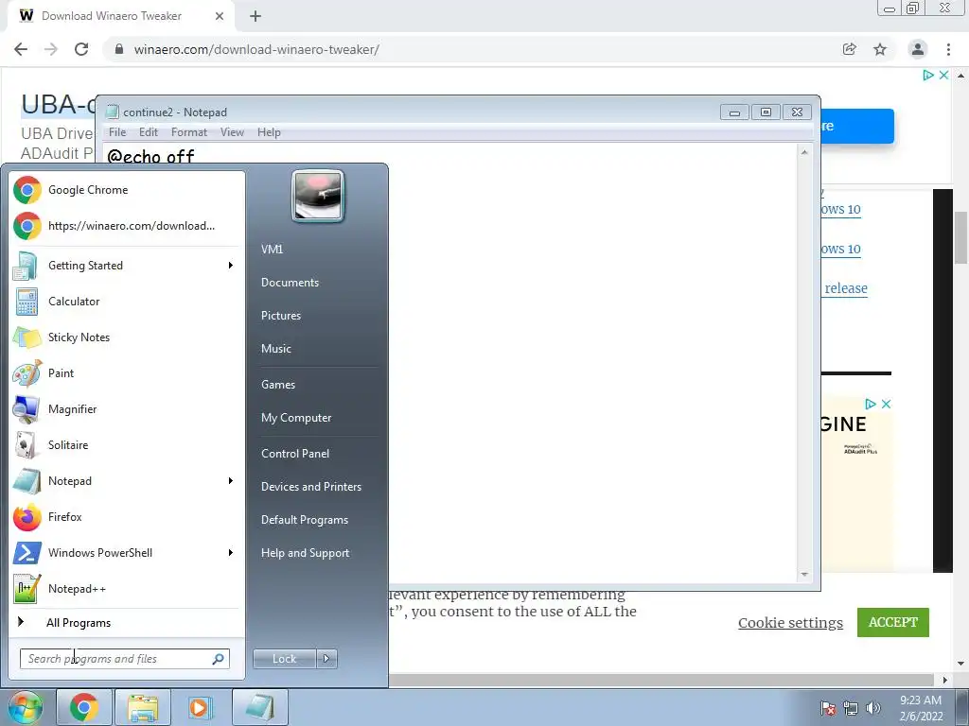The height and width of the screenshot is (726, 969).
Task: Expand Notepad recent files arrow
Action: (231, 481)
